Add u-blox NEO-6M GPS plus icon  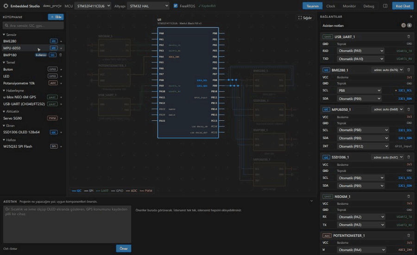(x=61, y=97)
